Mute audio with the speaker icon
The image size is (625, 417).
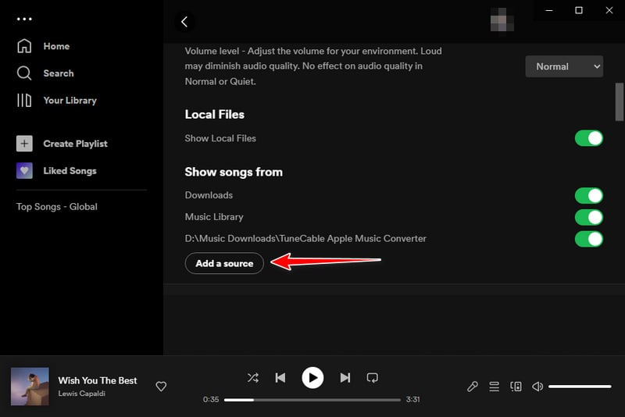(x=537, y=387)
